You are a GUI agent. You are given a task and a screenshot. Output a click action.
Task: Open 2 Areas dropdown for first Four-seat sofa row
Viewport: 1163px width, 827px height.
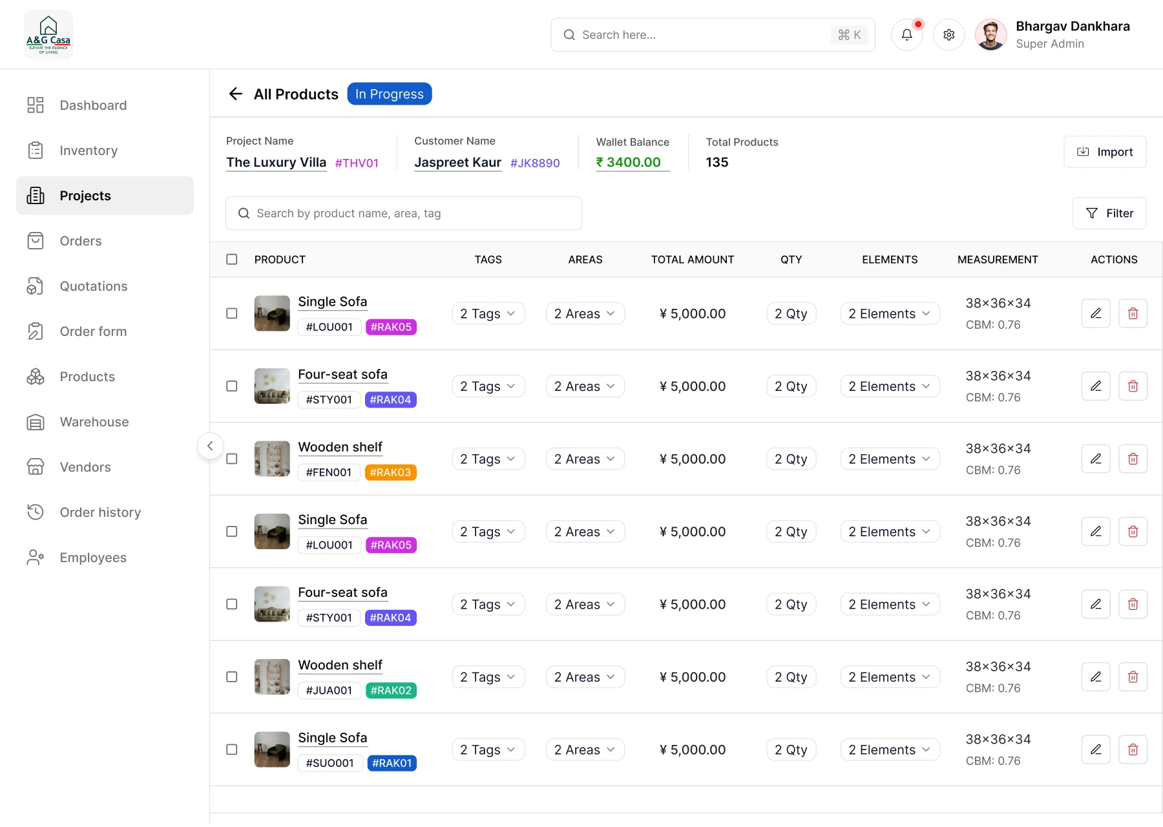pos(585,386)
